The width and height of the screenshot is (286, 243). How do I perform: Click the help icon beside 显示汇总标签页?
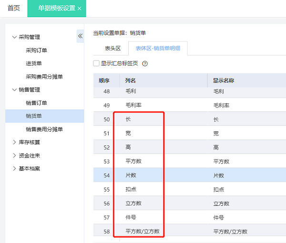pos(145,63)
